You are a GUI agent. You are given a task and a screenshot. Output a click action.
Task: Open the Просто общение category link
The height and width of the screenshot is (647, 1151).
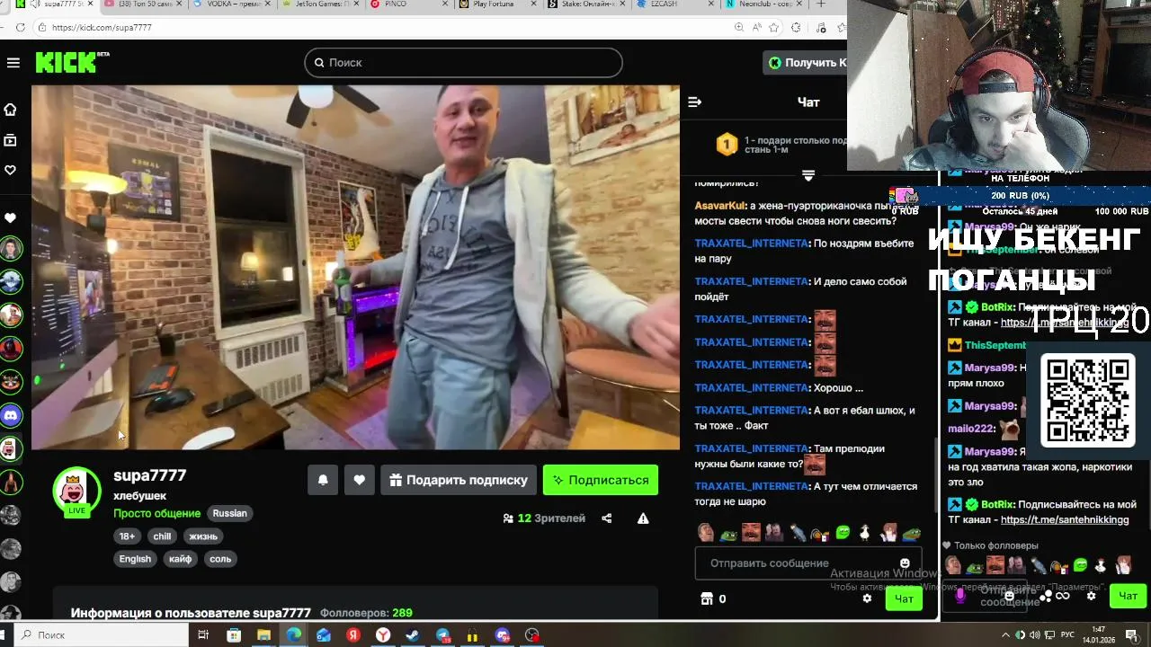pyautogui.click(x=156, y=514)
